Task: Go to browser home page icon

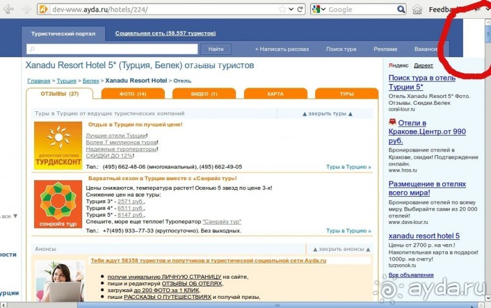Action: pos(417,10)
